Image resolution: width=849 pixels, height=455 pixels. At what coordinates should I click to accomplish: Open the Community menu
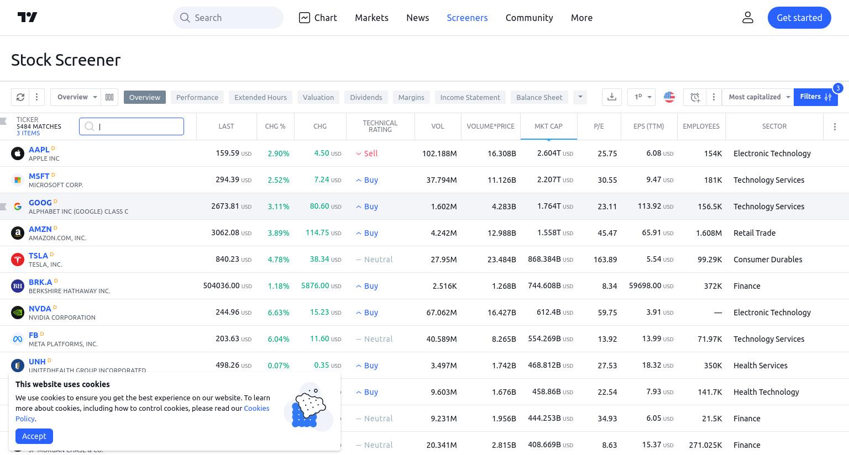coord(529,18)
